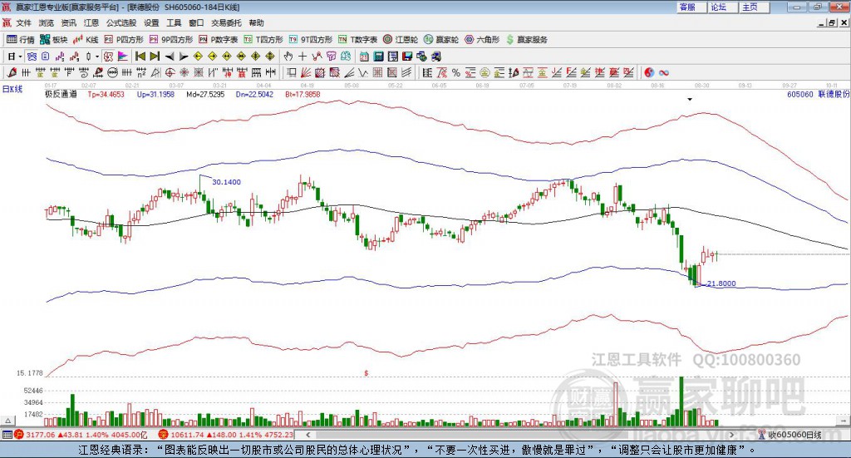Click the Bt=17.9858 value

click(x=303, y=94)
